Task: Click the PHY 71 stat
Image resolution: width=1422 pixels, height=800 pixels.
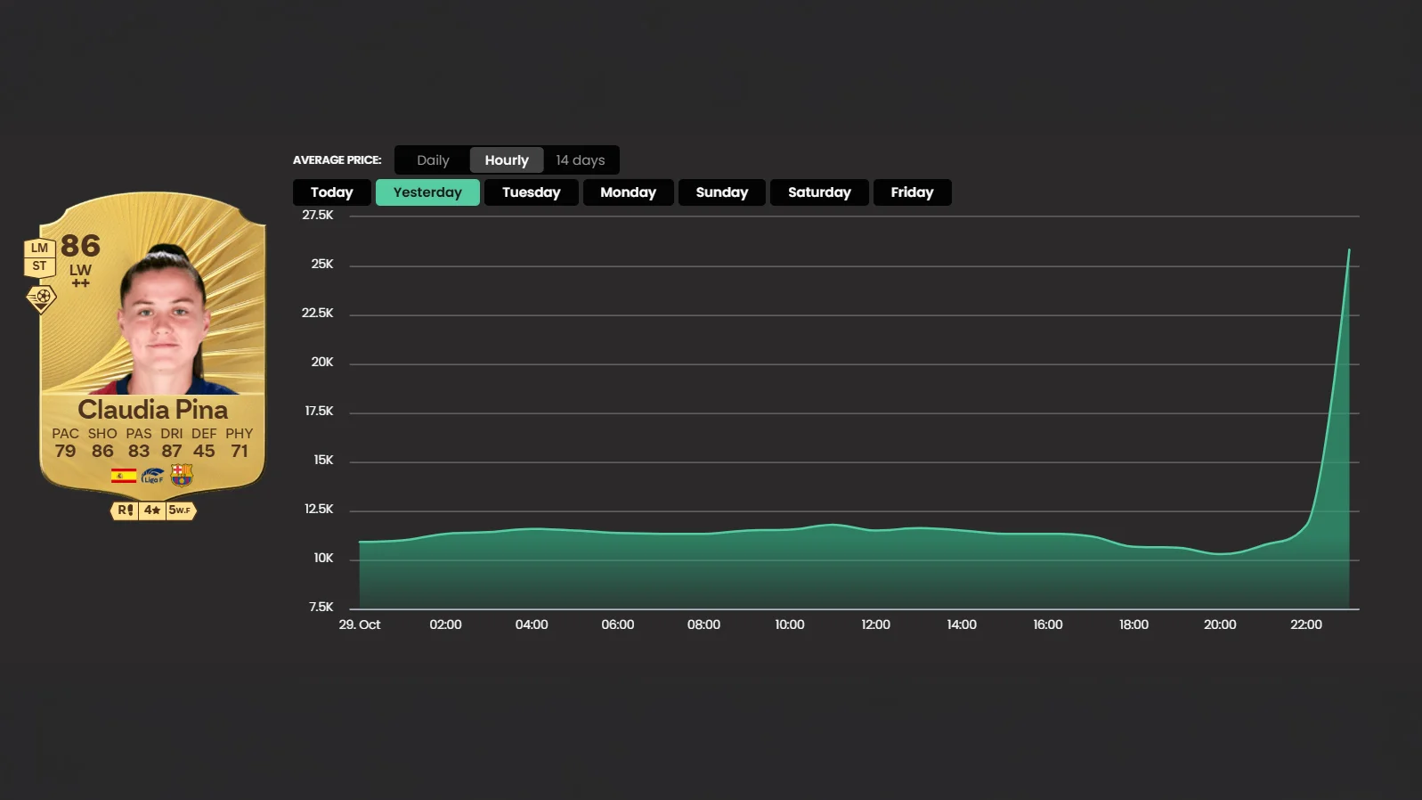Action: (240, 443)
